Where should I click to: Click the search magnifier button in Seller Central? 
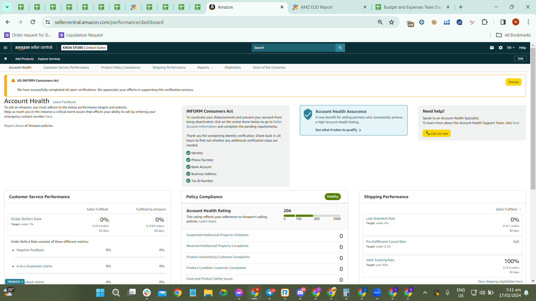[340, 48]
